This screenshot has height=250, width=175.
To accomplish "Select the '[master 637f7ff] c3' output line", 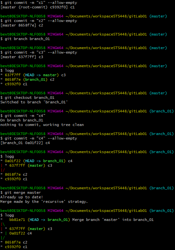I will (x=22, y=57).
